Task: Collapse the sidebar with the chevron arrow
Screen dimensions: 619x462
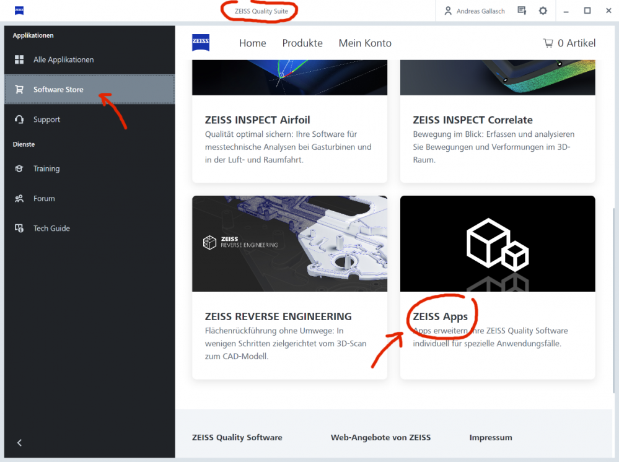Action: [20, 443]
